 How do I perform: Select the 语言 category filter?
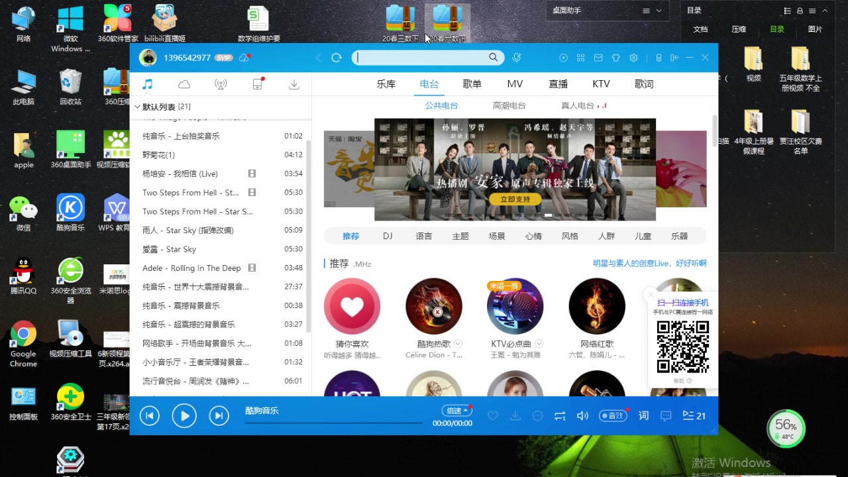(424, 236)
